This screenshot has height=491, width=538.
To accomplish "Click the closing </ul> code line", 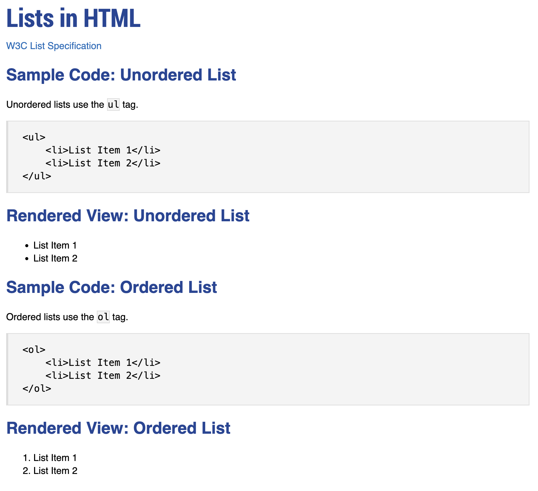I will [x=37, y=176].
